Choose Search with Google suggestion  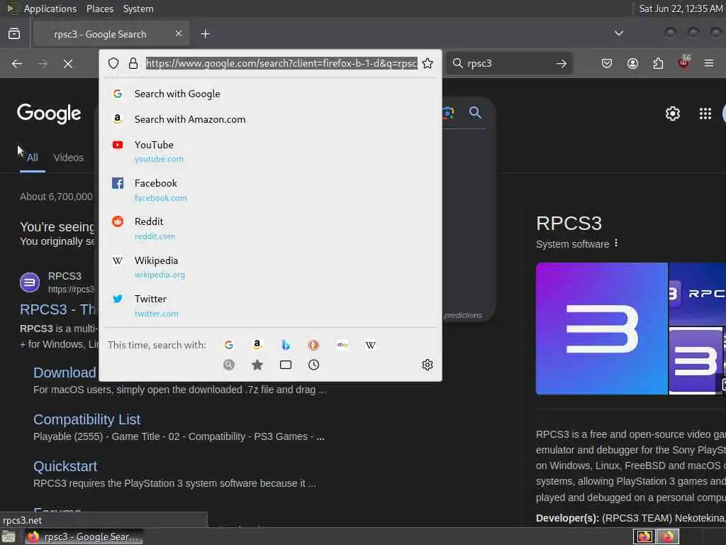tap(270, 94)
